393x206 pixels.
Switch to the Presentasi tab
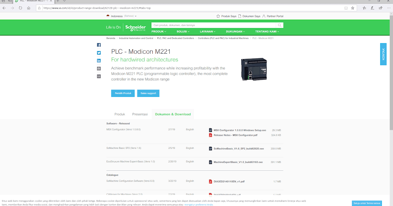pos(140,114)
